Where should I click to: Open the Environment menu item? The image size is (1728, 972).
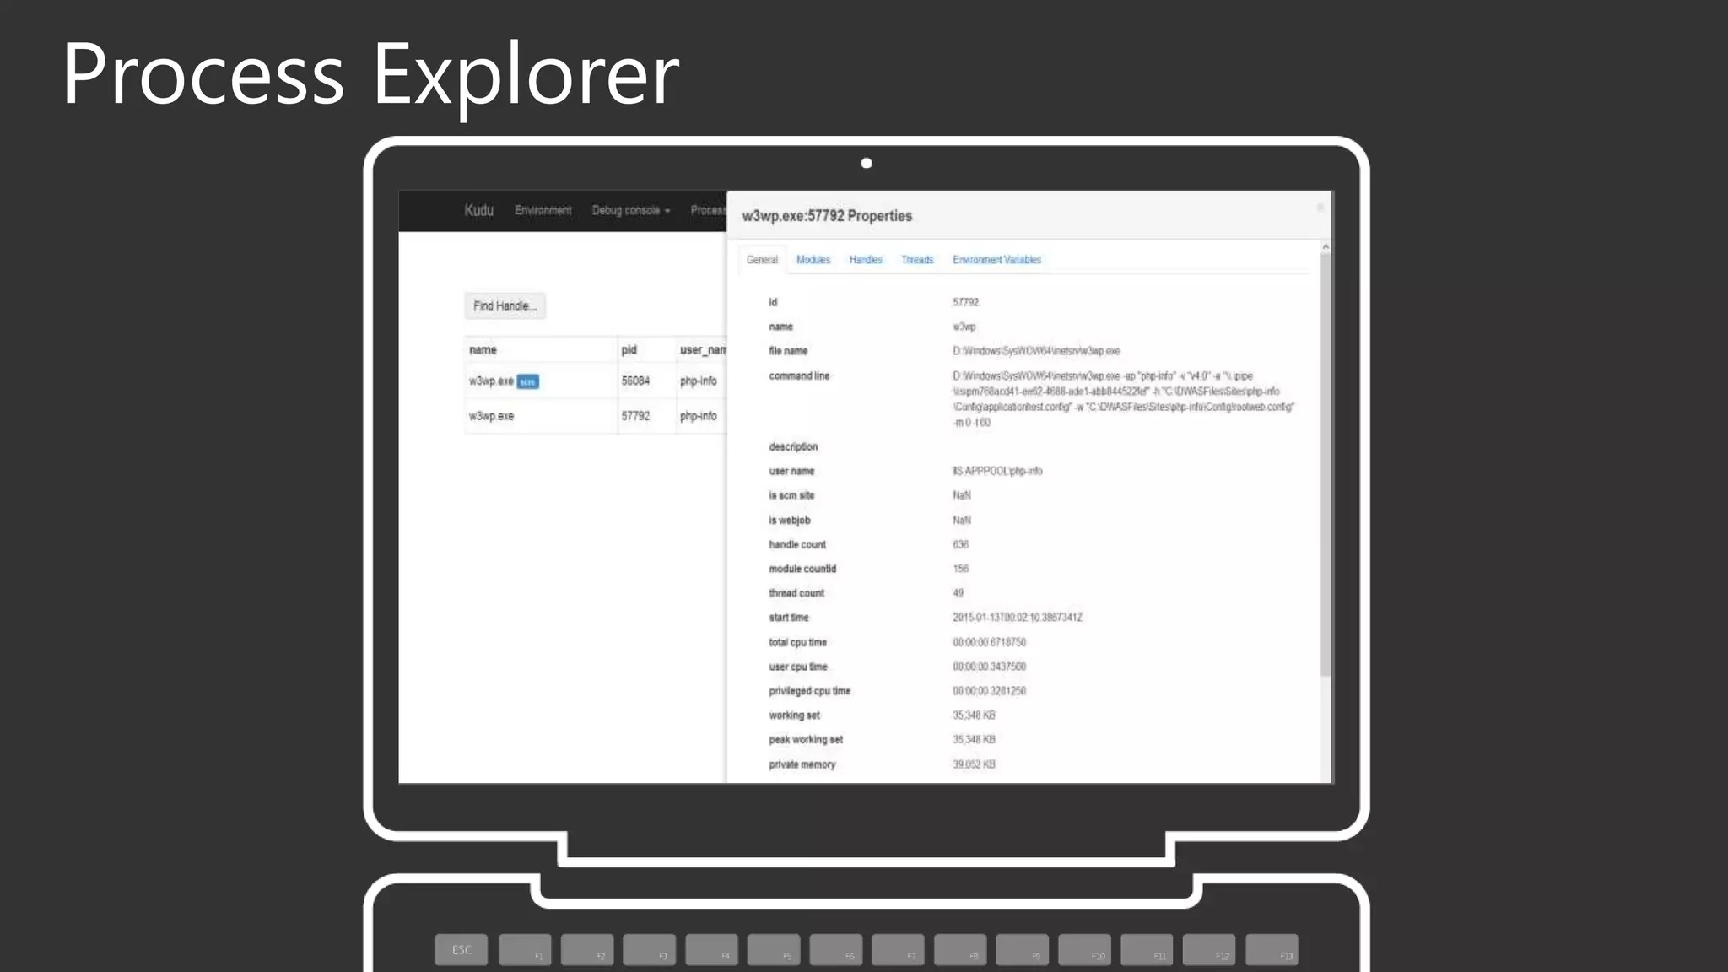(x=543, y=210)
